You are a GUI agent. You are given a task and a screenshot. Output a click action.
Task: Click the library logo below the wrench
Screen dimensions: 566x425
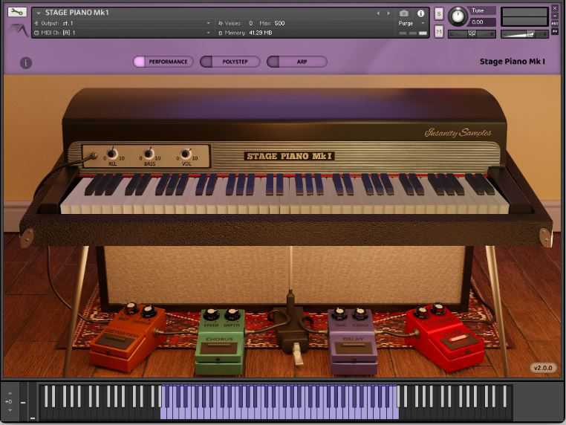click(x=19, y=30)
